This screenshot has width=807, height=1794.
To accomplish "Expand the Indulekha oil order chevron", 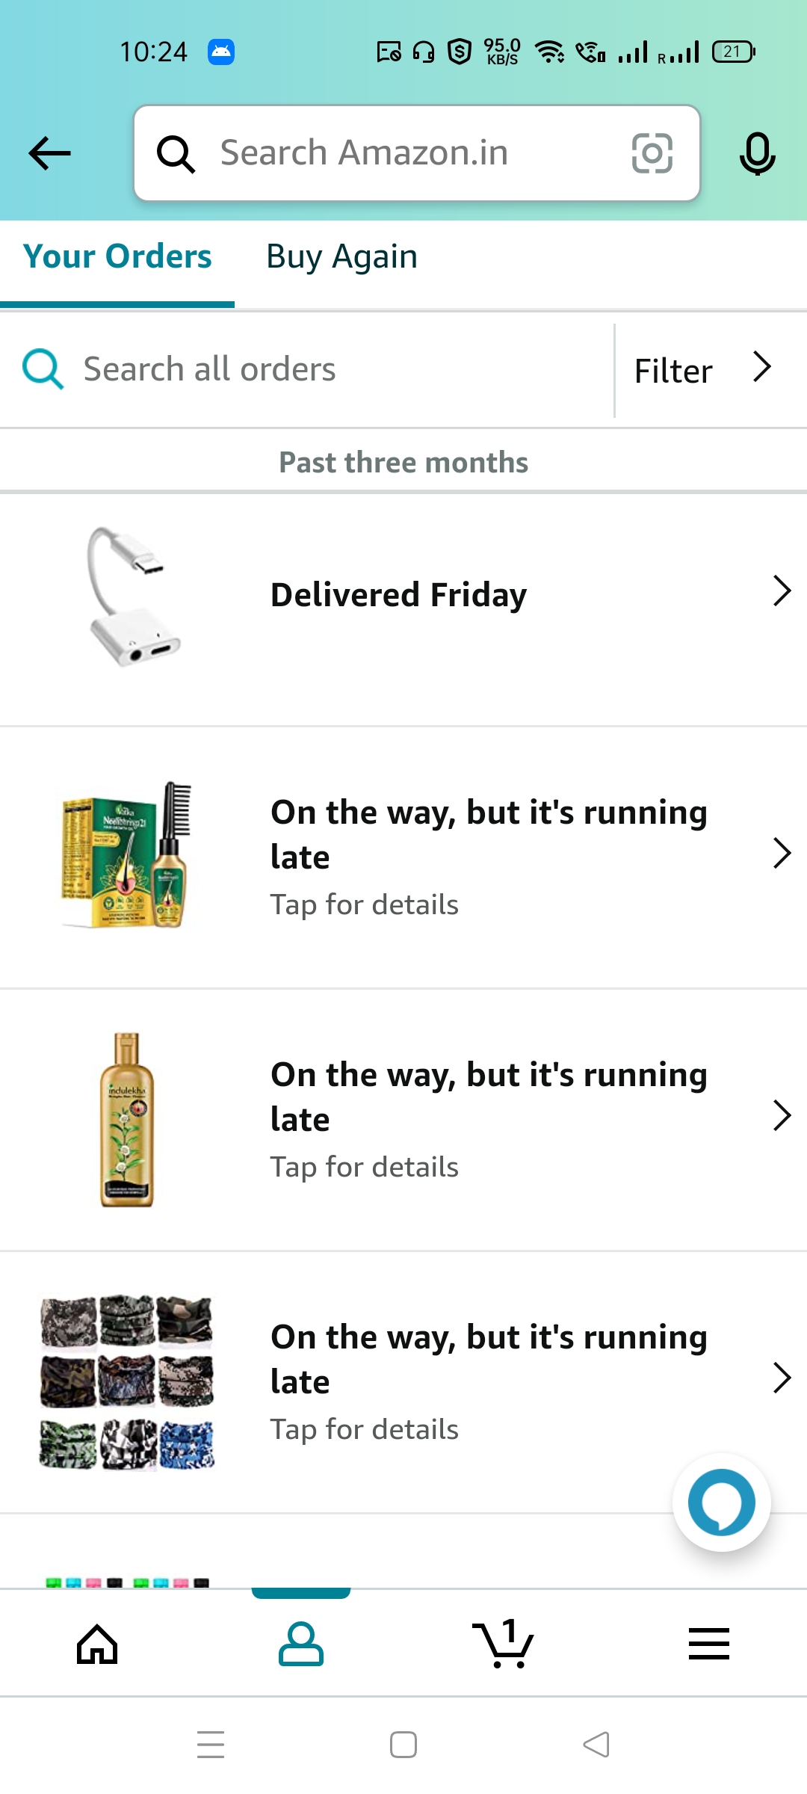I will (x=781, y=1115).
